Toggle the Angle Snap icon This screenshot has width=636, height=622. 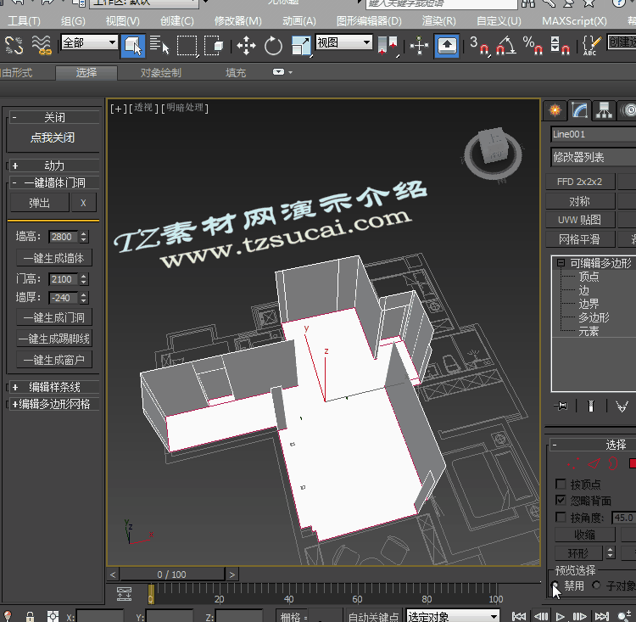[x=505, y=45]
